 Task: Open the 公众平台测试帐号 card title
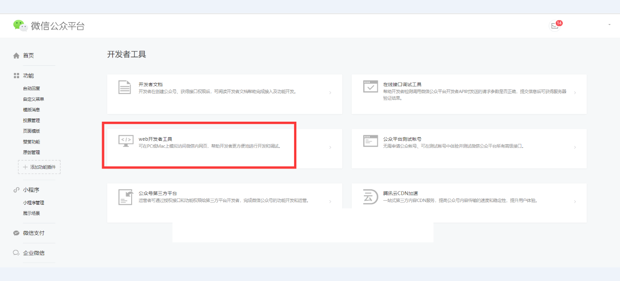tap(402, 139)
